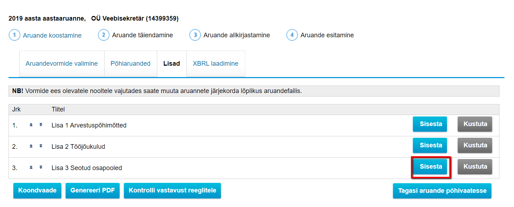Move Lisa 3 Seotud osapooled up arrow
514x207 pixels.
[x=31, y=167]
